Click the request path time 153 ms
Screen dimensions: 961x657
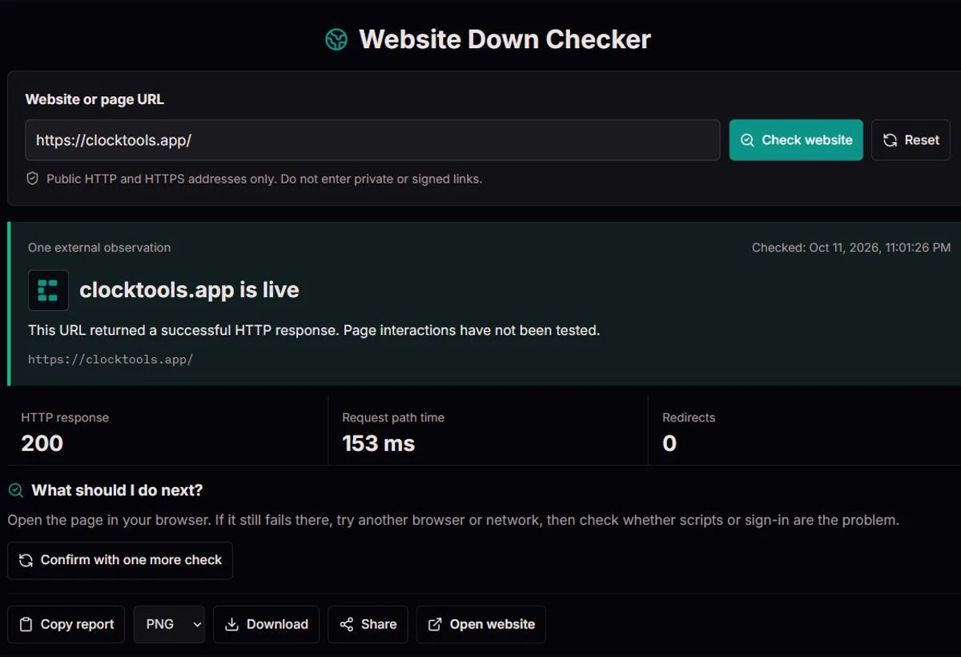379,443
